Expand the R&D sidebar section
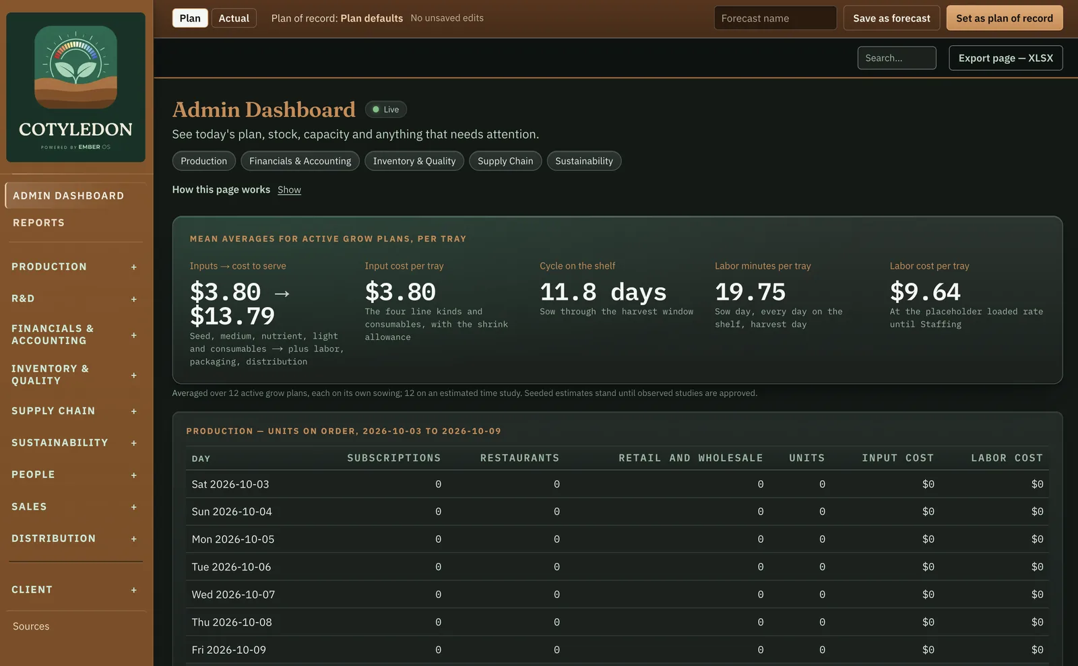This screenshot has height=666, width=1078. 74,298
